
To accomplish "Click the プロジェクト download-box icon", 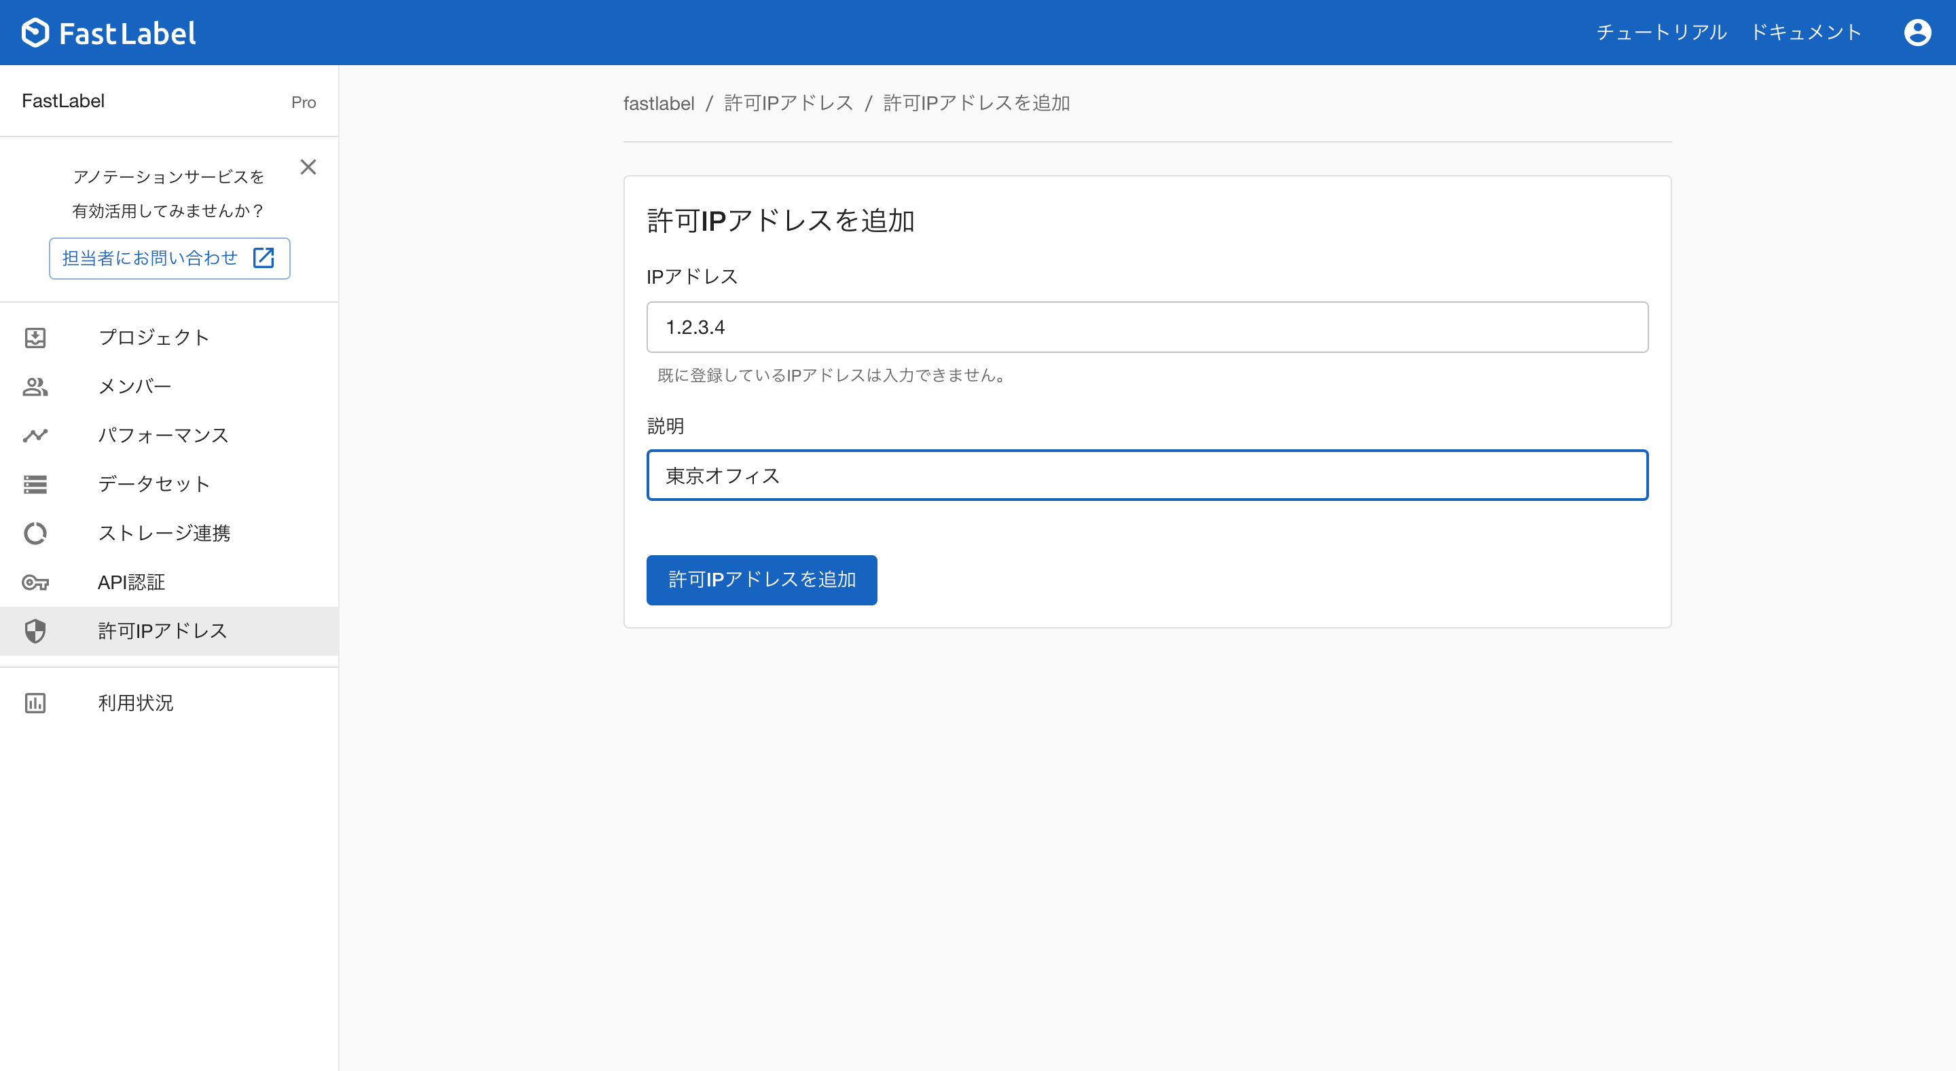I will coord(35,338).
